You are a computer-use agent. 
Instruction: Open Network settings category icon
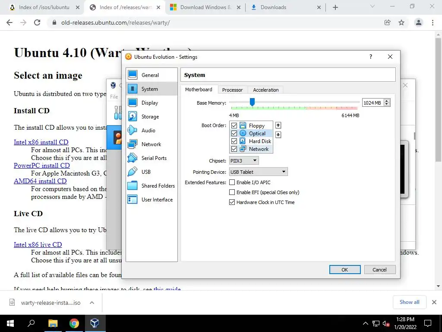[x=133, y=144]
